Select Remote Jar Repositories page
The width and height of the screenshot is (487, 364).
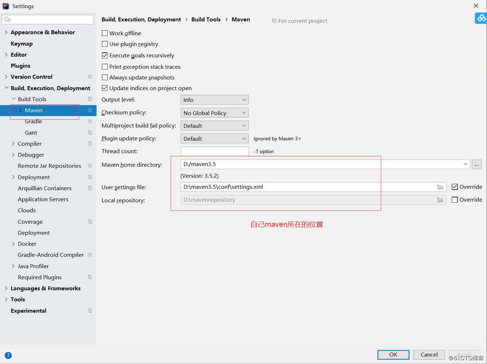point(50,166)
